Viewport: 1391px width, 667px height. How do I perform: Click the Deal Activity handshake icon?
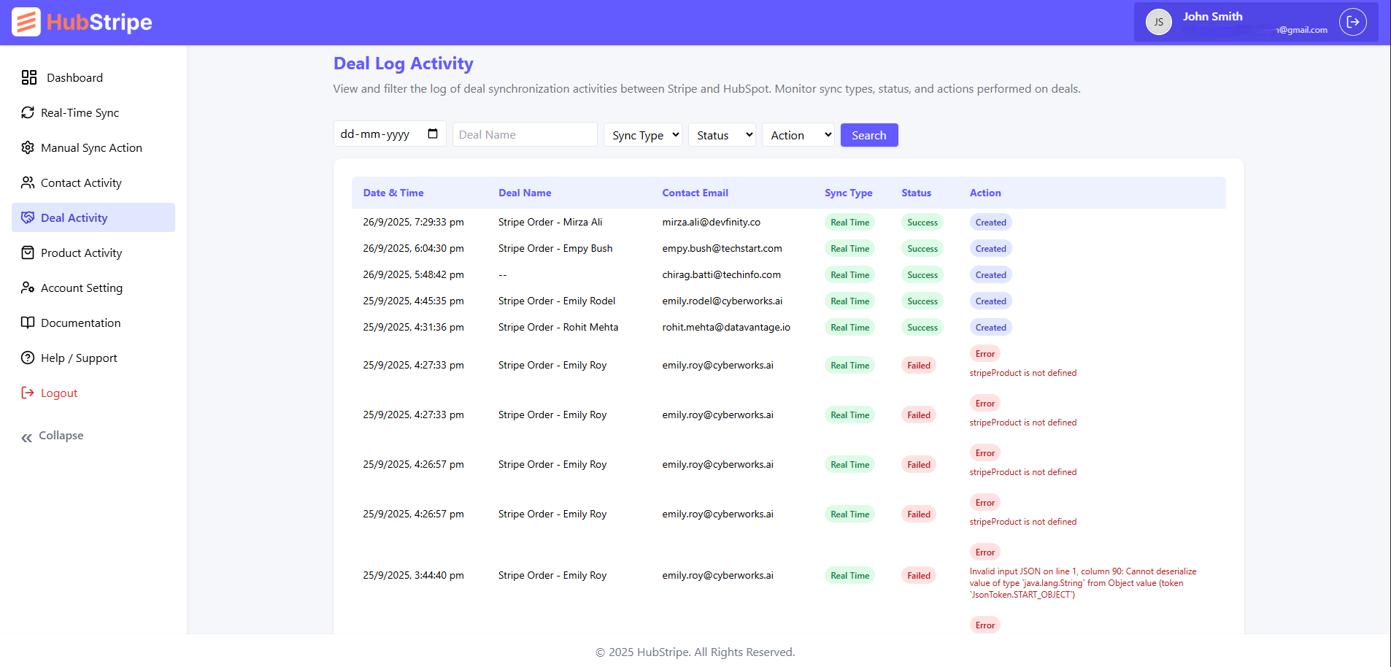point(28,217)
